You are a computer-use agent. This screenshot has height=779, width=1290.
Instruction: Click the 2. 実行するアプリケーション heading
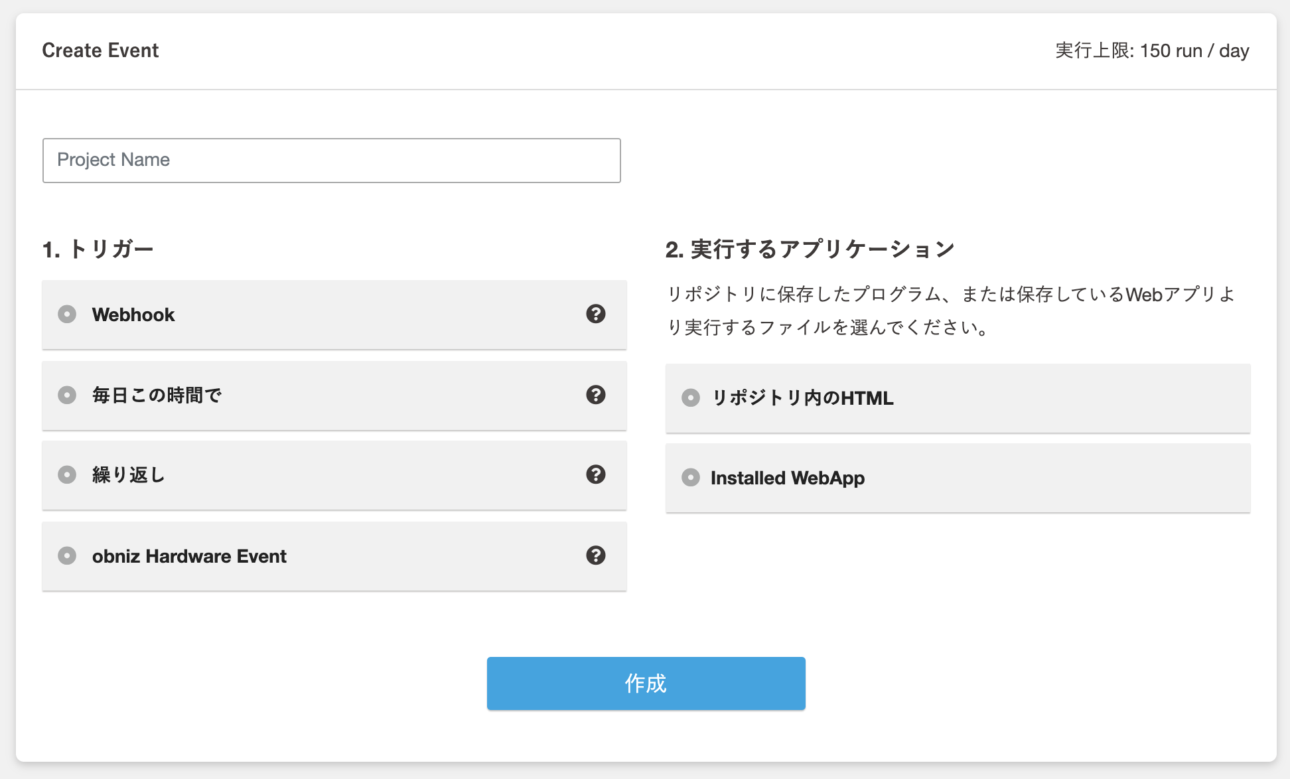tap(810, 249)
